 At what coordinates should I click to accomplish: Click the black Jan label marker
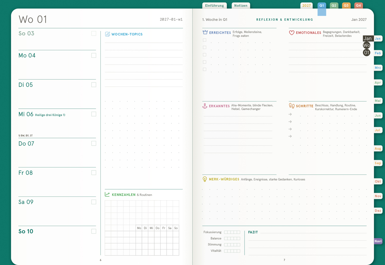pos(368,38)
